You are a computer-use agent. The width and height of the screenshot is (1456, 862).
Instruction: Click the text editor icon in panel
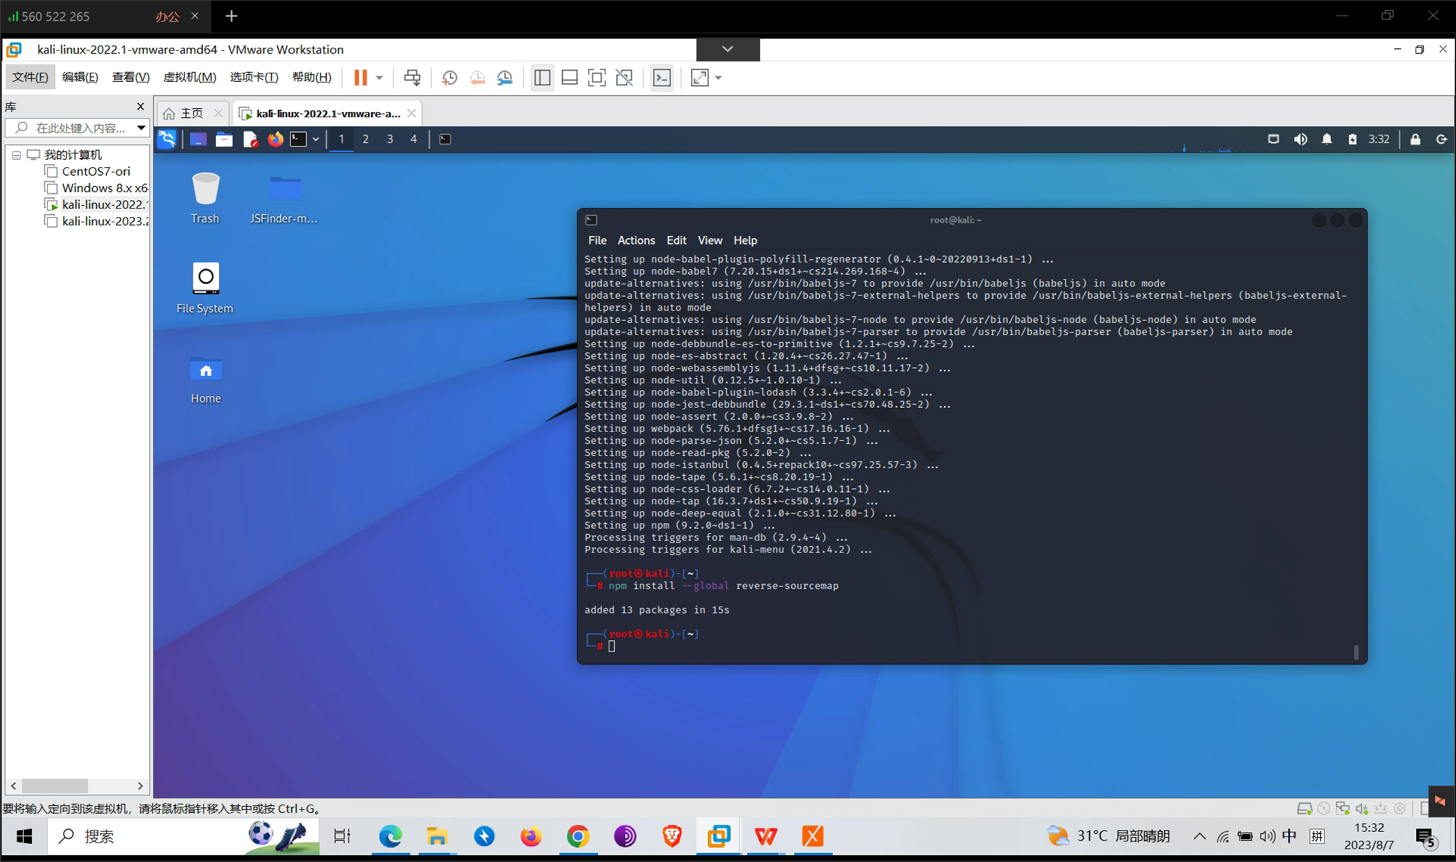point(250,139)
